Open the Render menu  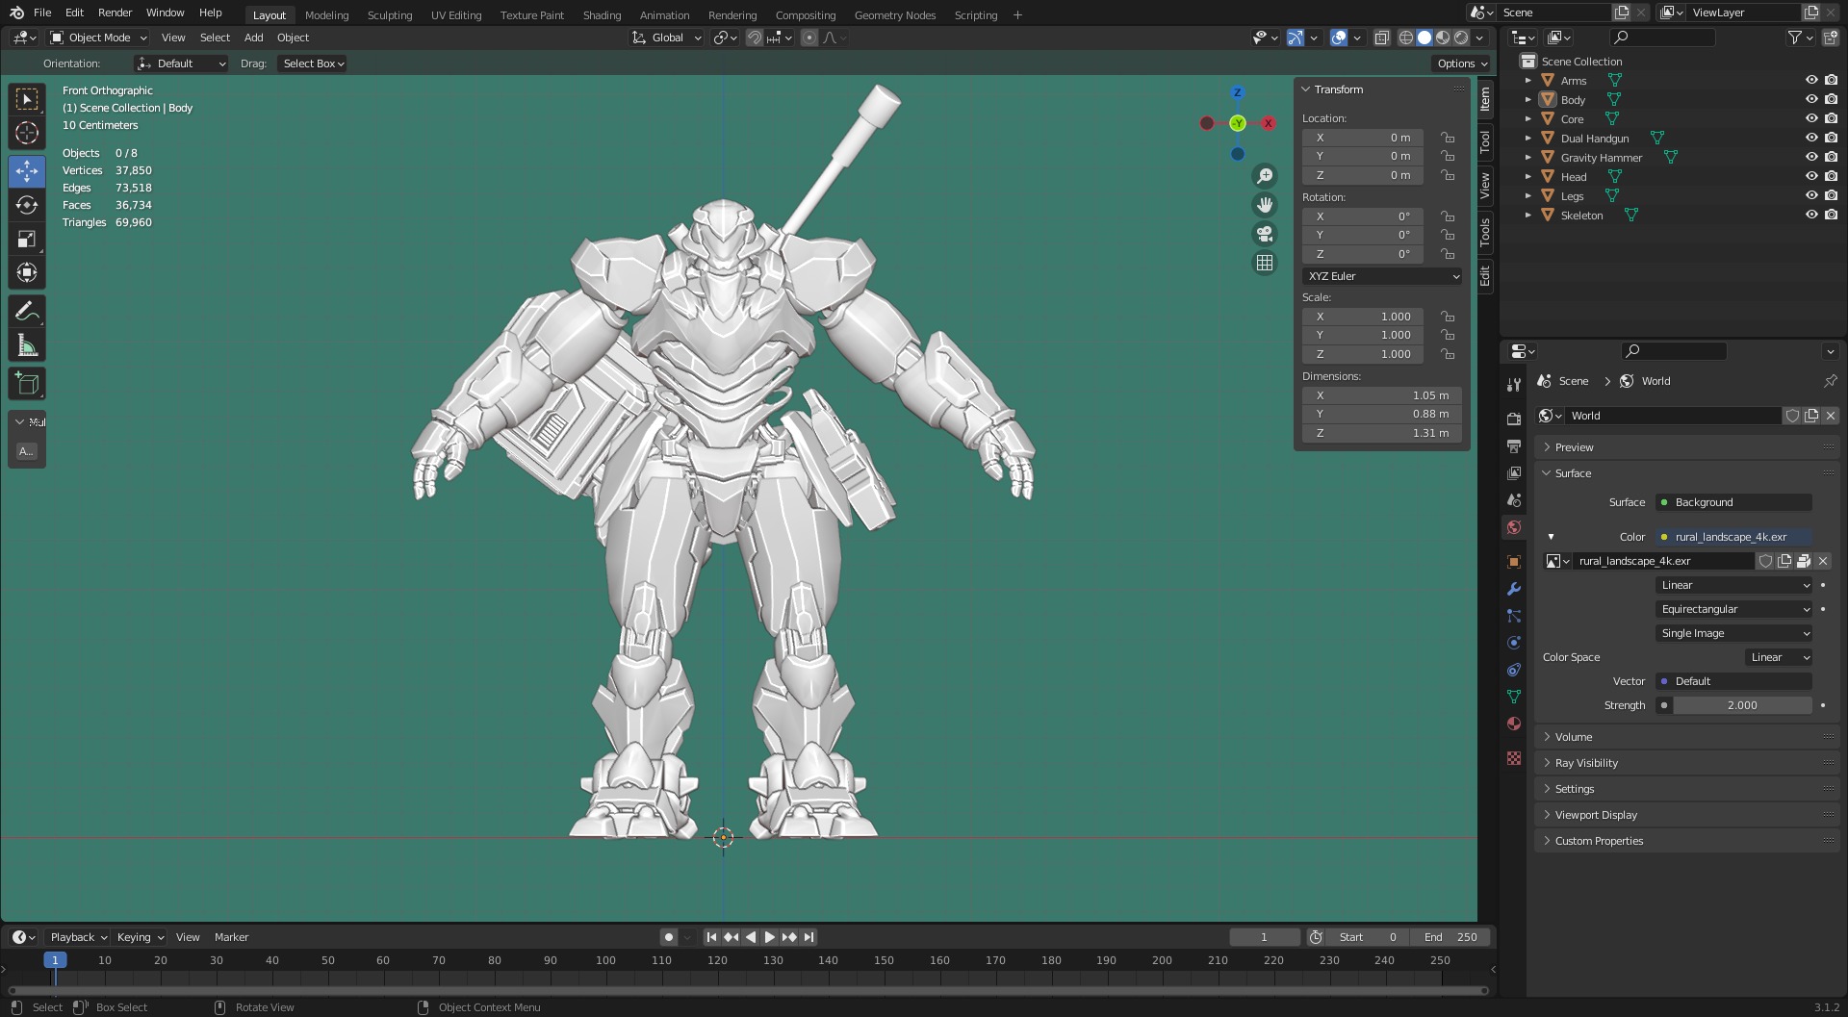(115, 13)
